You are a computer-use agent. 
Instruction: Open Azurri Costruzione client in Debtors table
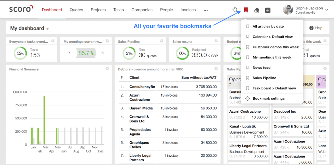coord(140,97)
